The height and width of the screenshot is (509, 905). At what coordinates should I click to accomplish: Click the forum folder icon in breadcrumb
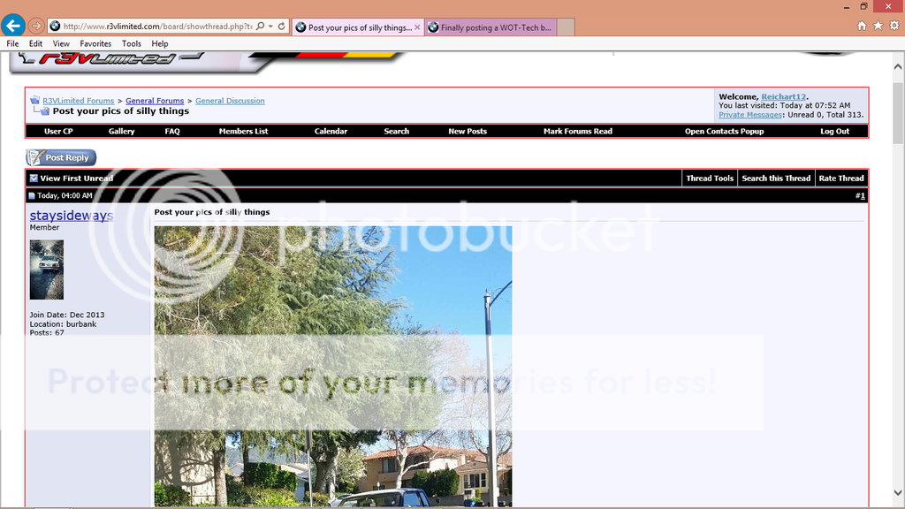(x=35, y=100)
